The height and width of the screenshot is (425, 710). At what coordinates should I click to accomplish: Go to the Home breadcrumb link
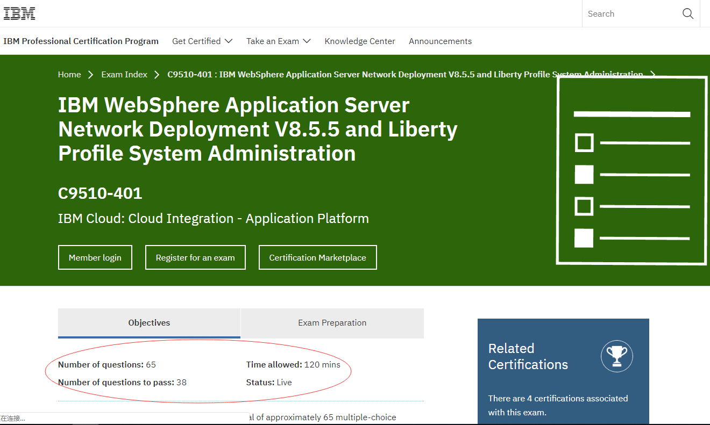[x=69, y=75]
